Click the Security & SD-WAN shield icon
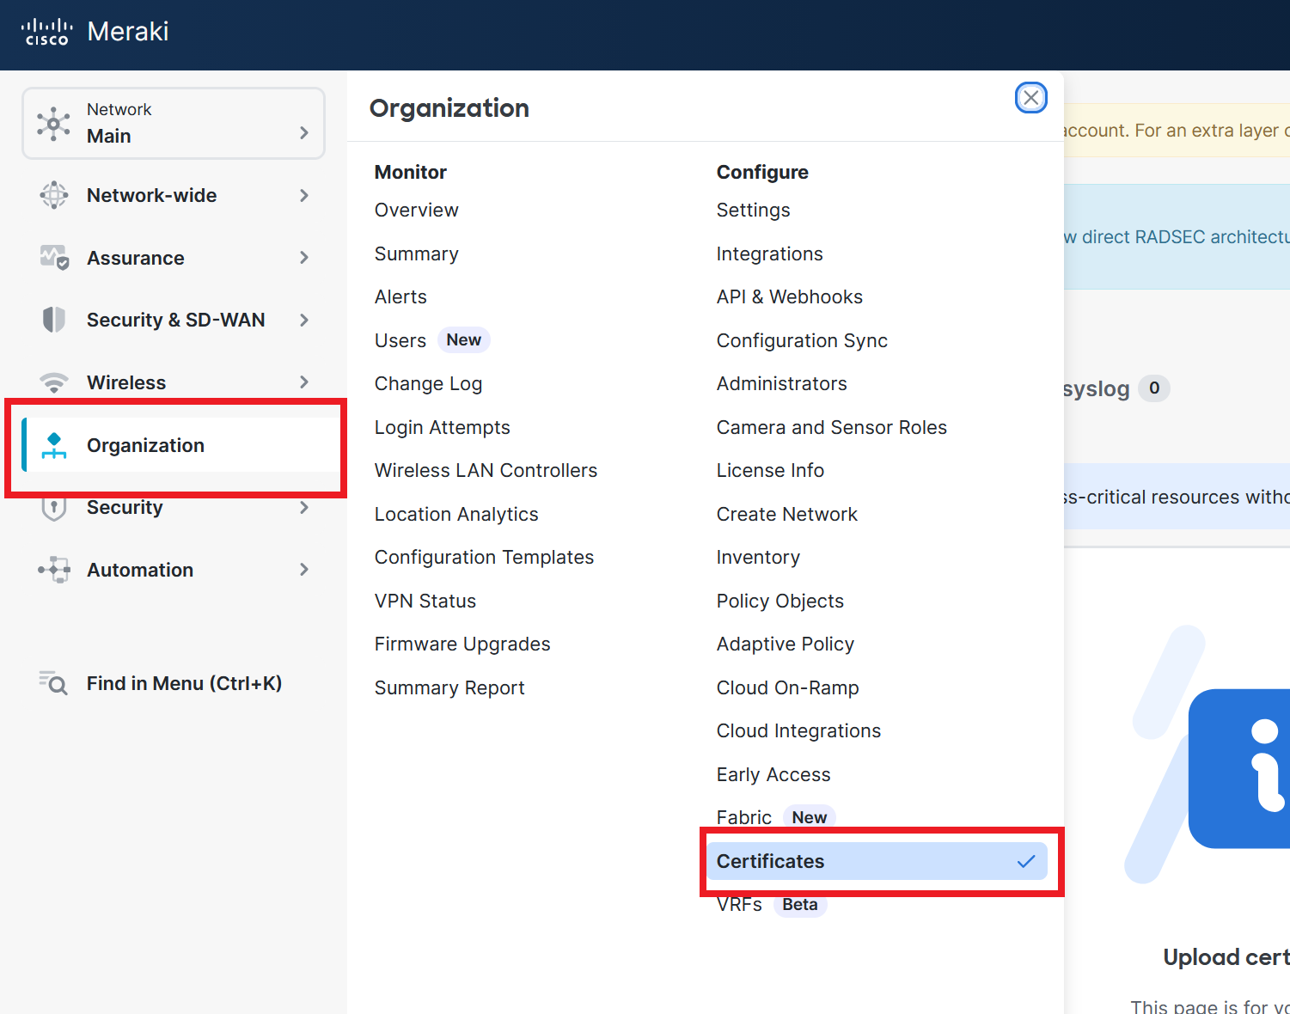 [x=54, y=320]
